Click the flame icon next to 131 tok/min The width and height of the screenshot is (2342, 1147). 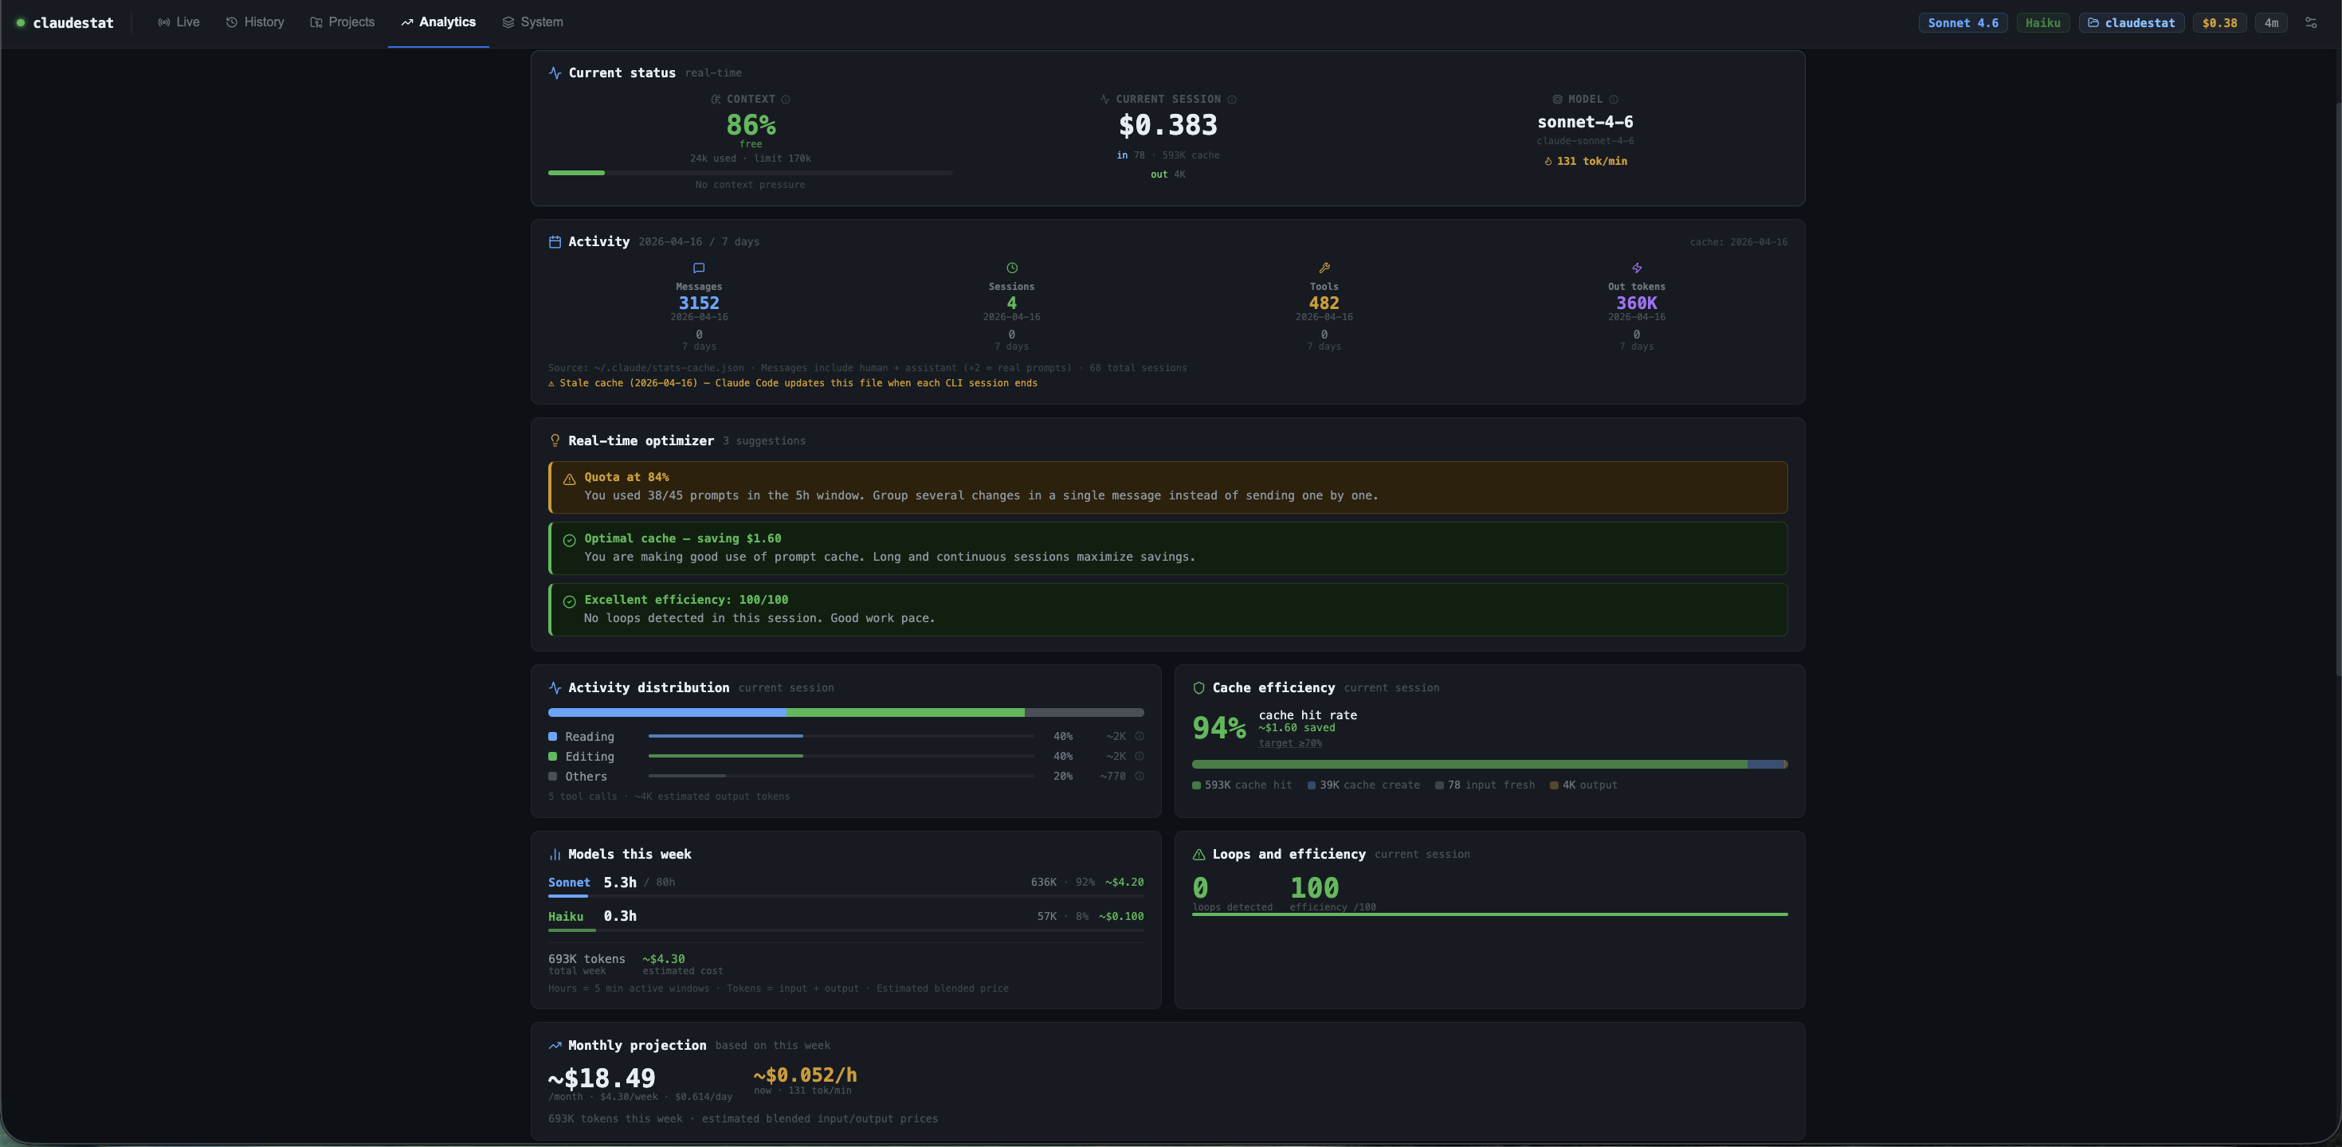point(1548,161)
